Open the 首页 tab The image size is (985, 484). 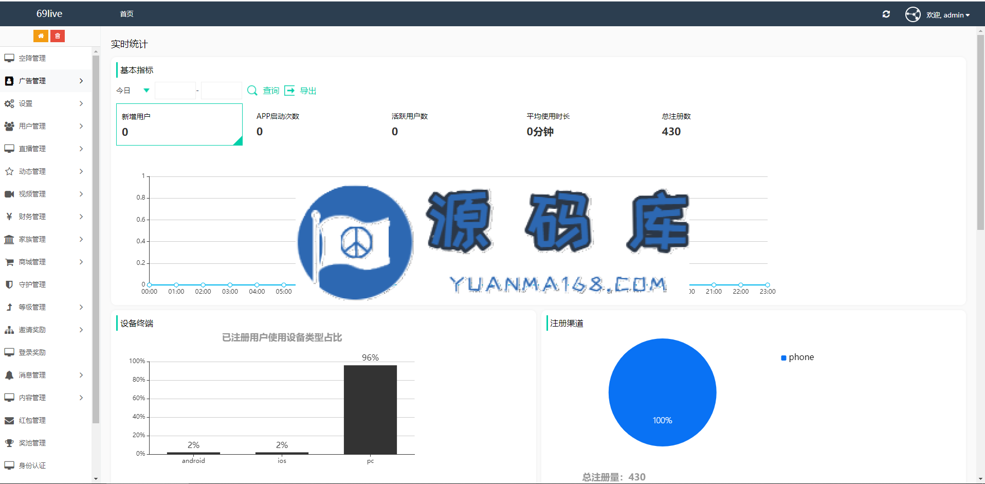point(126,14)
